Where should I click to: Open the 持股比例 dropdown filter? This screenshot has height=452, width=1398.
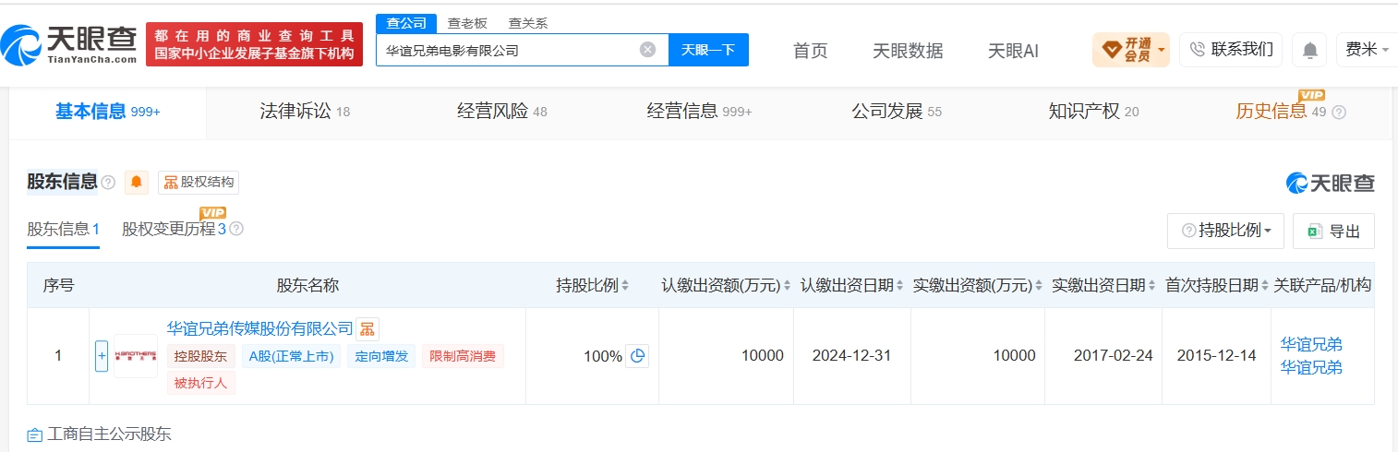[x=1225, y=231]
